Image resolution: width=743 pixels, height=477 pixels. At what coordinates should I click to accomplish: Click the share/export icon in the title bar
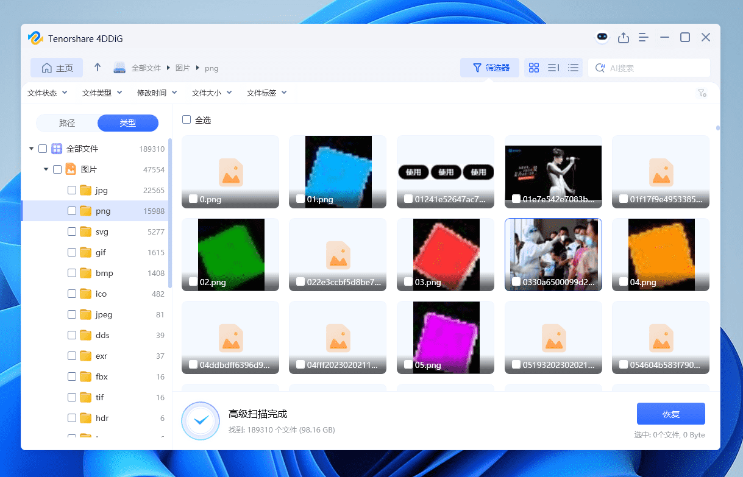pyautogui.click(x=623, y=37)
